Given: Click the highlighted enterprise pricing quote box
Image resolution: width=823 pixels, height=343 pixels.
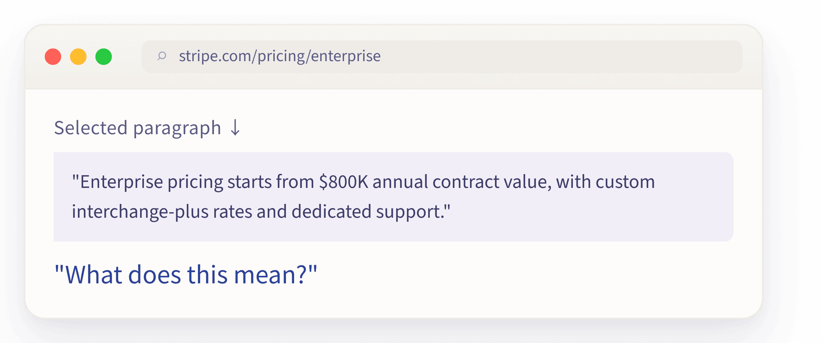Looking at the screenshot, I should (393, 196).
